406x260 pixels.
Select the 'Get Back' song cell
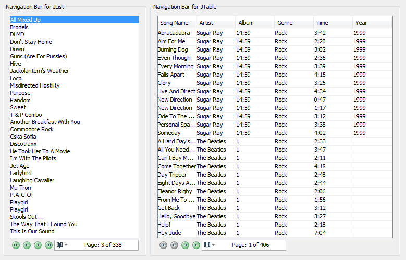click(177, 208)
